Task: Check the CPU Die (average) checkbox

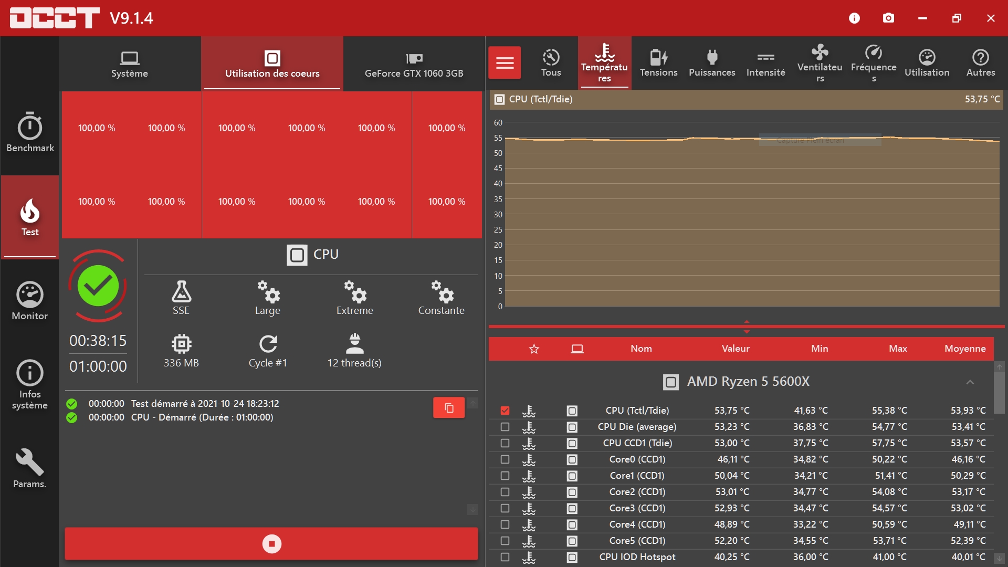Action: click(505, 427)
